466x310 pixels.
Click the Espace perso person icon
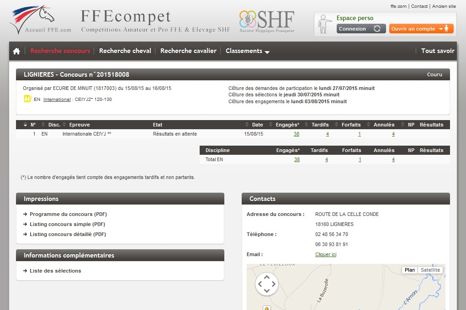(325, 24)
